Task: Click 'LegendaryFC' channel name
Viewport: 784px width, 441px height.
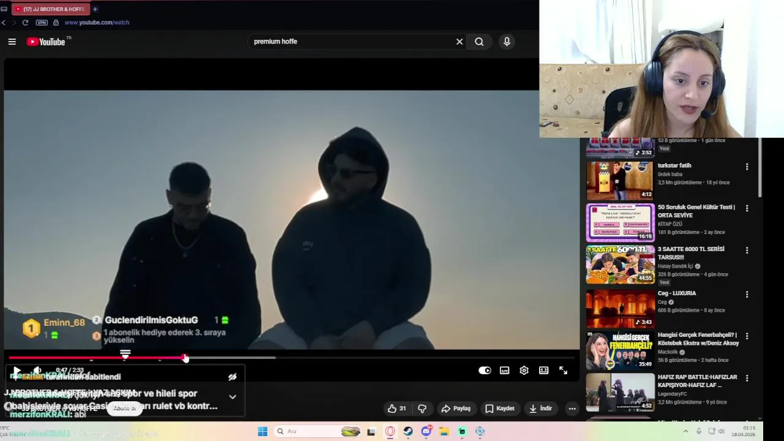Action: point(672,394)
